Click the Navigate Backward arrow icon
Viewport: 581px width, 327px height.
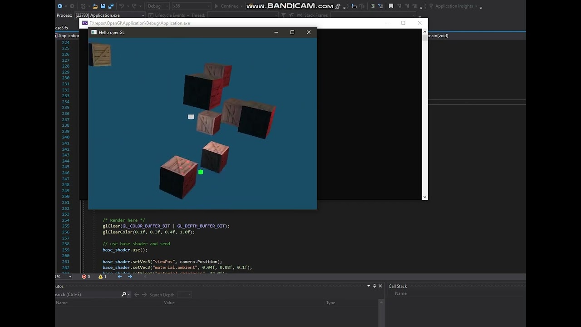(59, 6)
